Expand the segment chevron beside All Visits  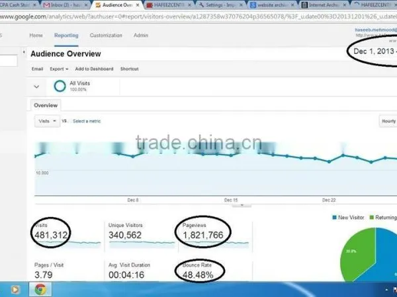36,86
